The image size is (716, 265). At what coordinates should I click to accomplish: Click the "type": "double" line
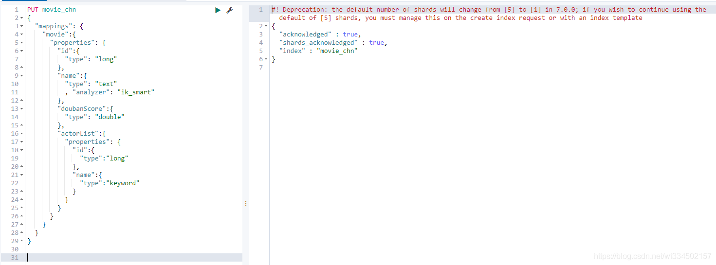tap(95, 117)
